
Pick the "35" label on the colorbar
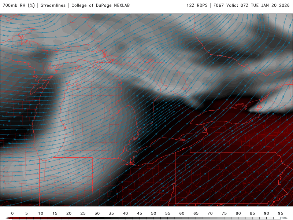click(x=111, y=213)
